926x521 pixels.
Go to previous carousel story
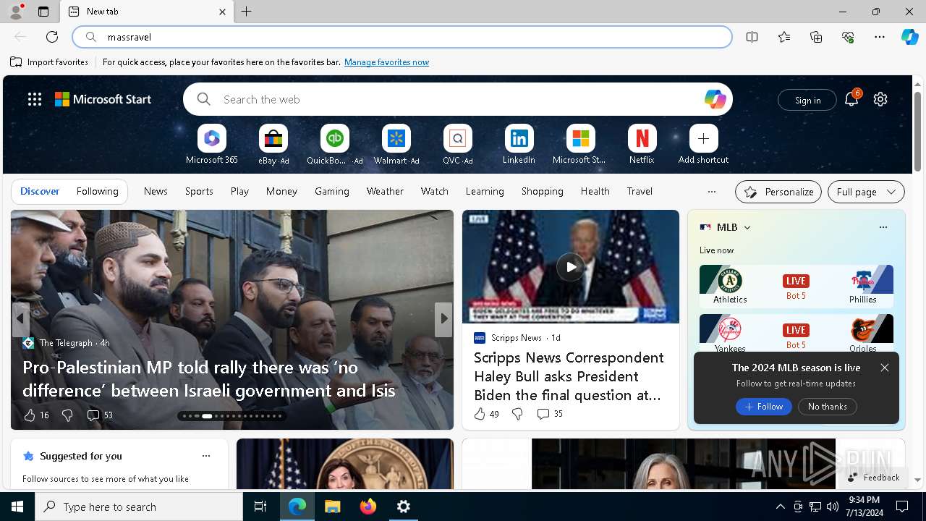point(20,318)
